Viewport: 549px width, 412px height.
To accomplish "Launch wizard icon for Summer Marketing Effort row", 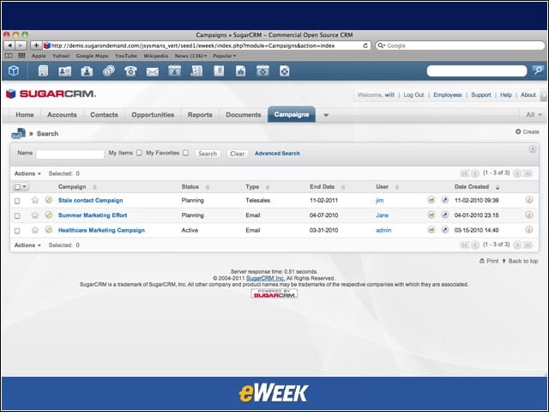I will [x=445, y=215].
